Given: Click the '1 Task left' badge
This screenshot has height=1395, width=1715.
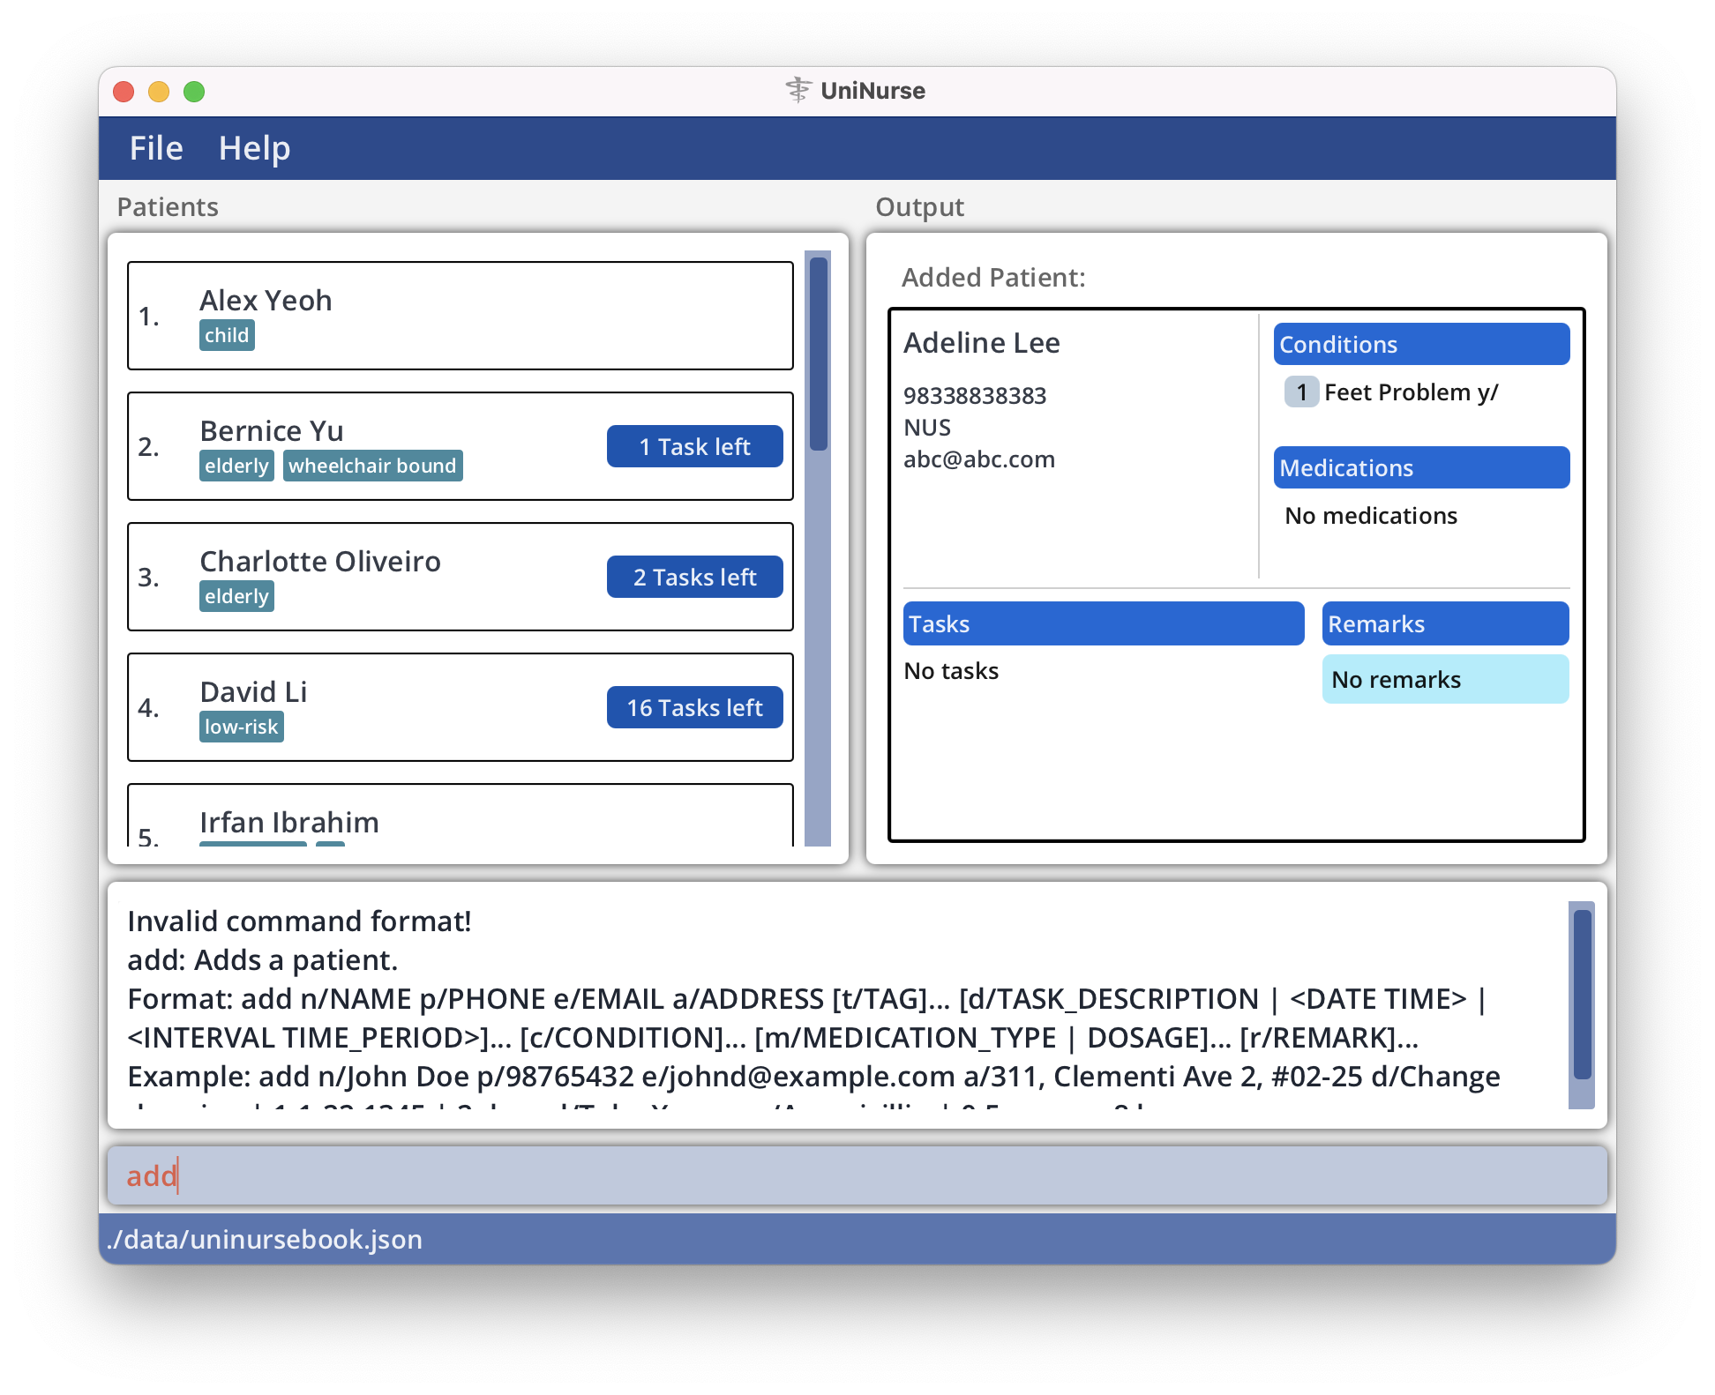Looking at the screenshot, I should [694, 446].
